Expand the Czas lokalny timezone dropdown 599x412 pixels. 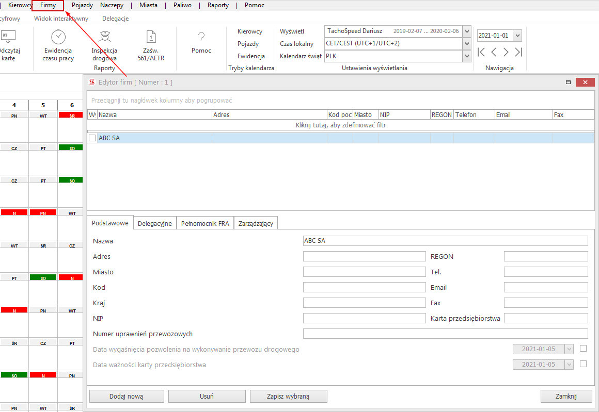467,44
